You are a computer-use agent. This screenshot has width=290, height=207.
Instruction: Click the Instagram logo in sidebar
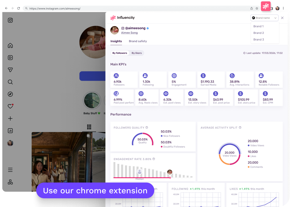click(x=10, y=20)
